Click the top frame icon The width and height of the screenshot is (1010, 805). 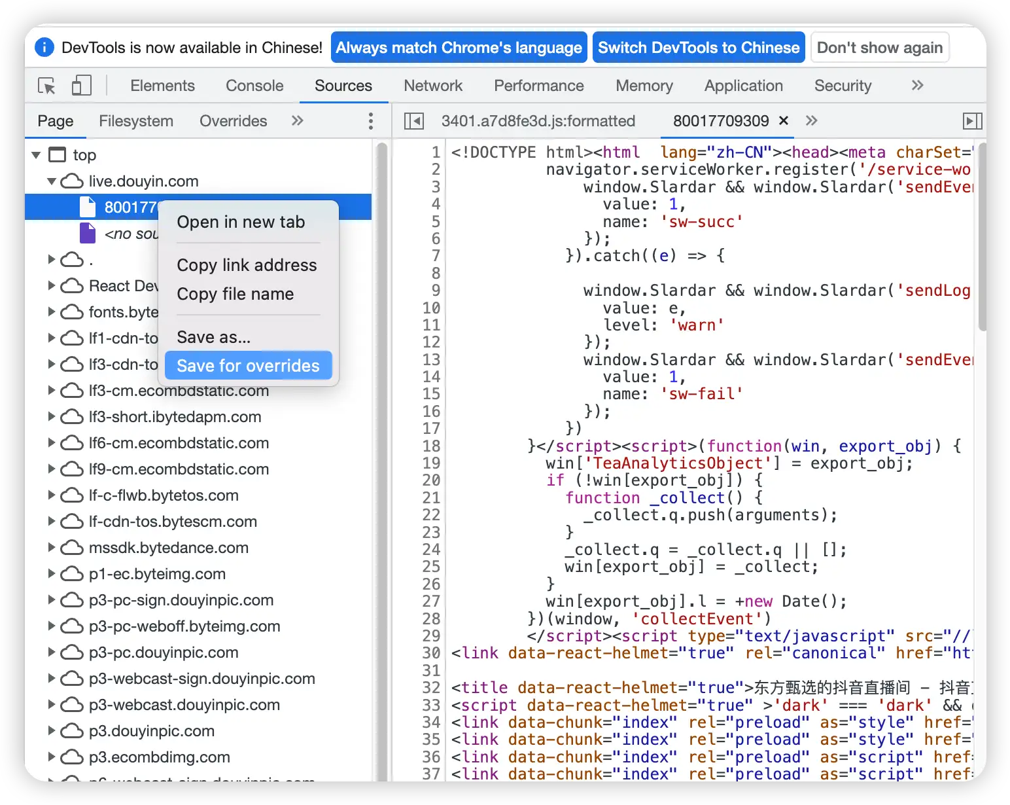pyautogui.click(x=58, y=154)
